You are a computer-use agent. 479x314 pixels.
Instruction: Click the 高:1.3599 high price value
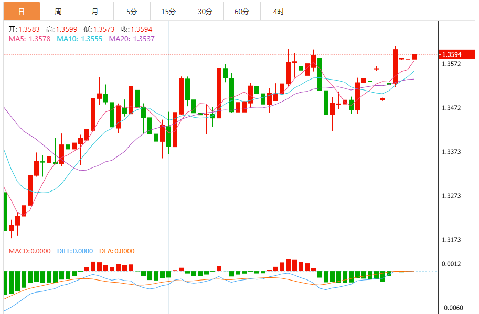tap(62, 29)
